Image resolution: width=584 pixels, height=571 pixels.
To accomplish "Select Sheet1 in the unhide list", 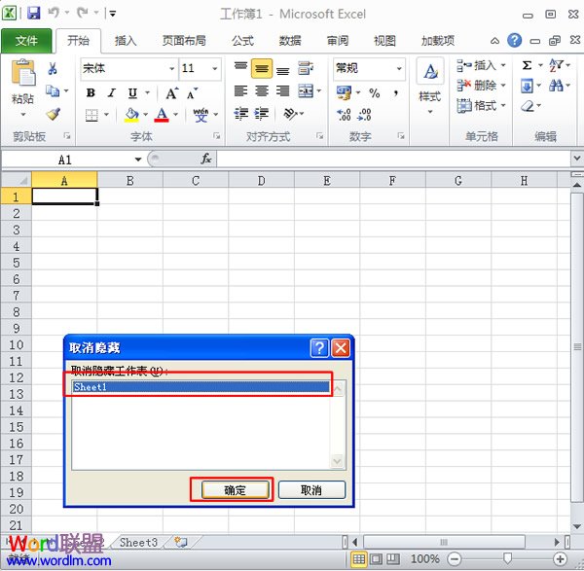I will coord(201,386).
